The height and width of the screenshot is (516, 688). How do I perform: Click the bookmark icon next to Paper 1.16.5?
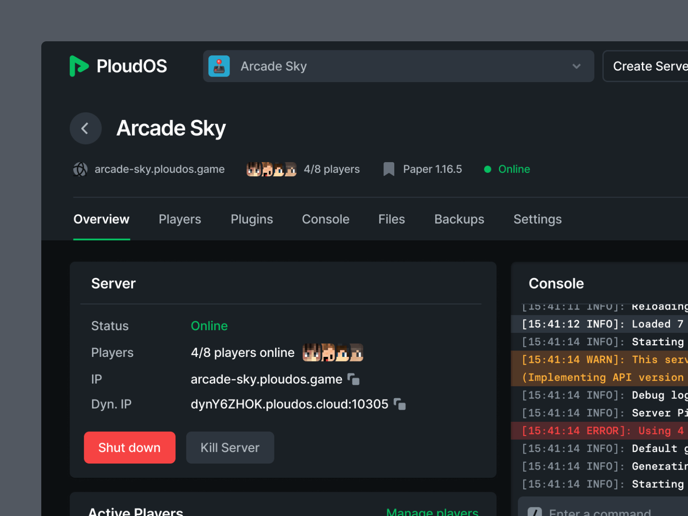click(389, 169)
